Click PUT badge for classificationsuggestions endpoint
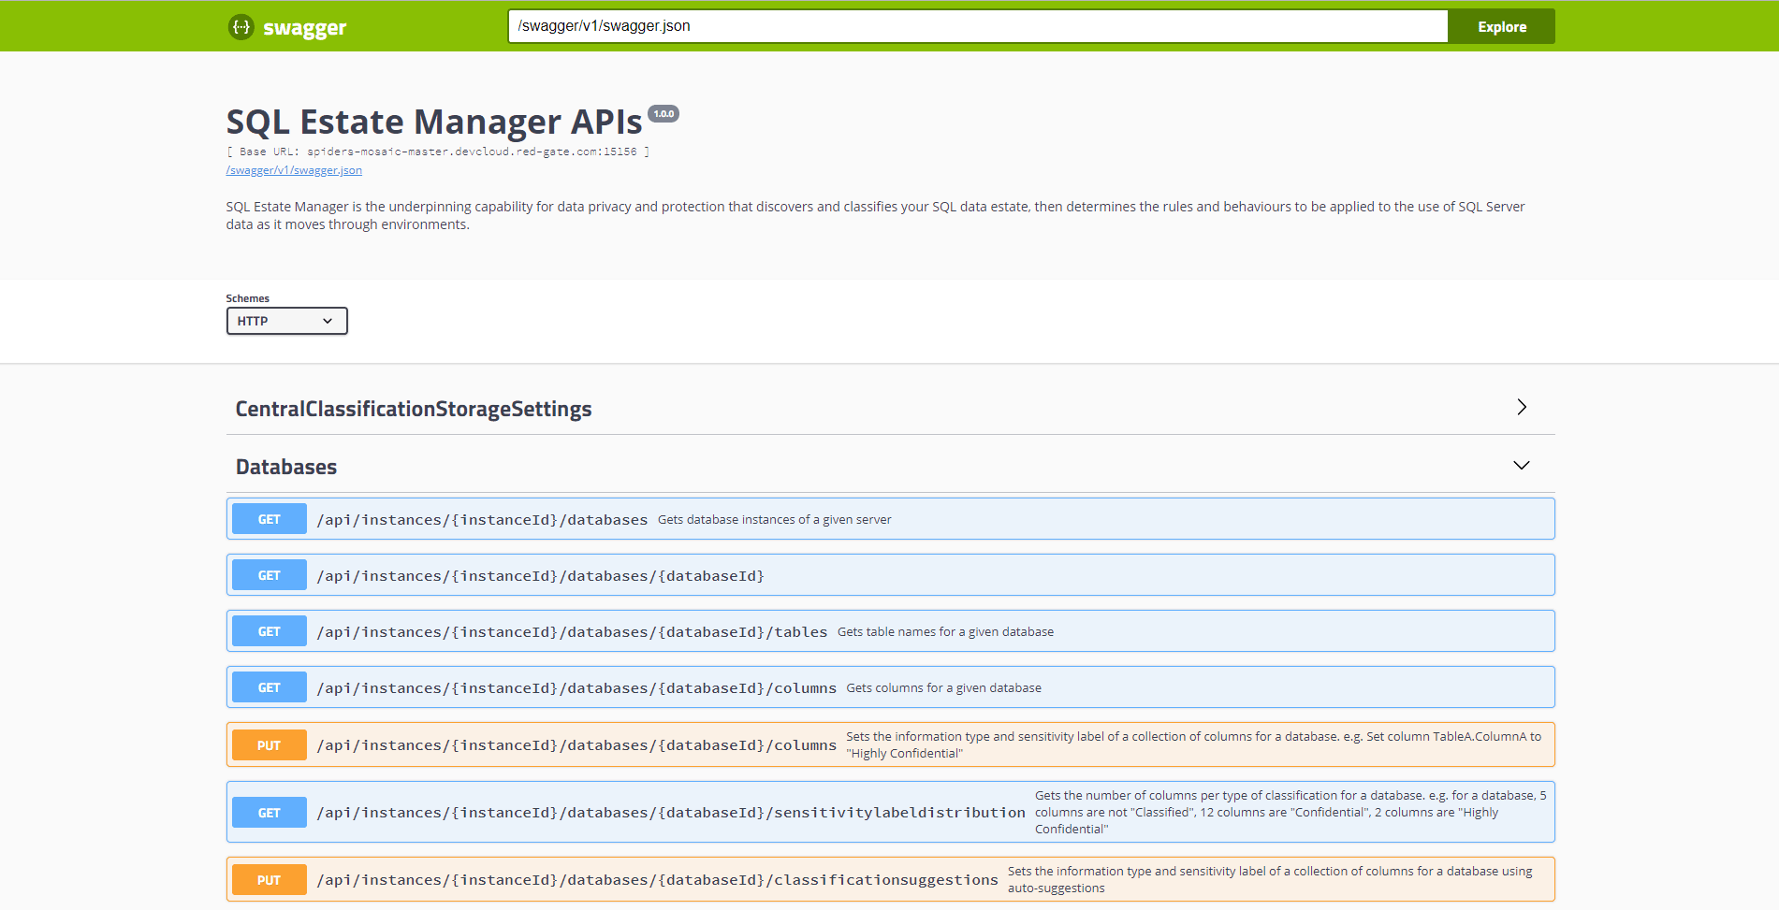The width and height of the screenshot is (1779, 910). pos(270,880)
